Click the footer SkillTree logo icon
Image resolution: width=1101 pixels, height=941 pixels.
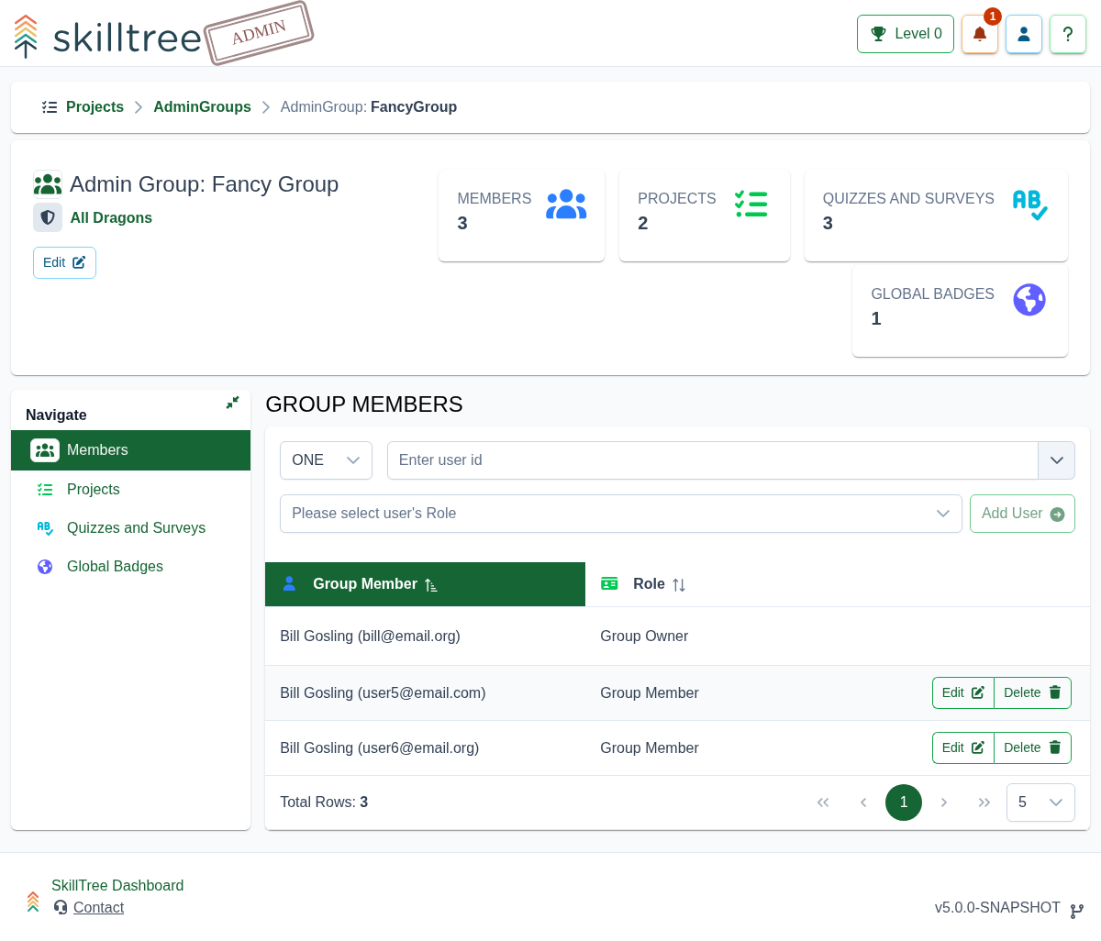33,902
